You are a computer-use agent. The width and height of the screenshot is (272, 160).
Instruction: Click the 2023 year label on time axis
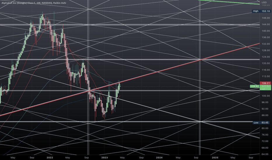pos(104,158)
